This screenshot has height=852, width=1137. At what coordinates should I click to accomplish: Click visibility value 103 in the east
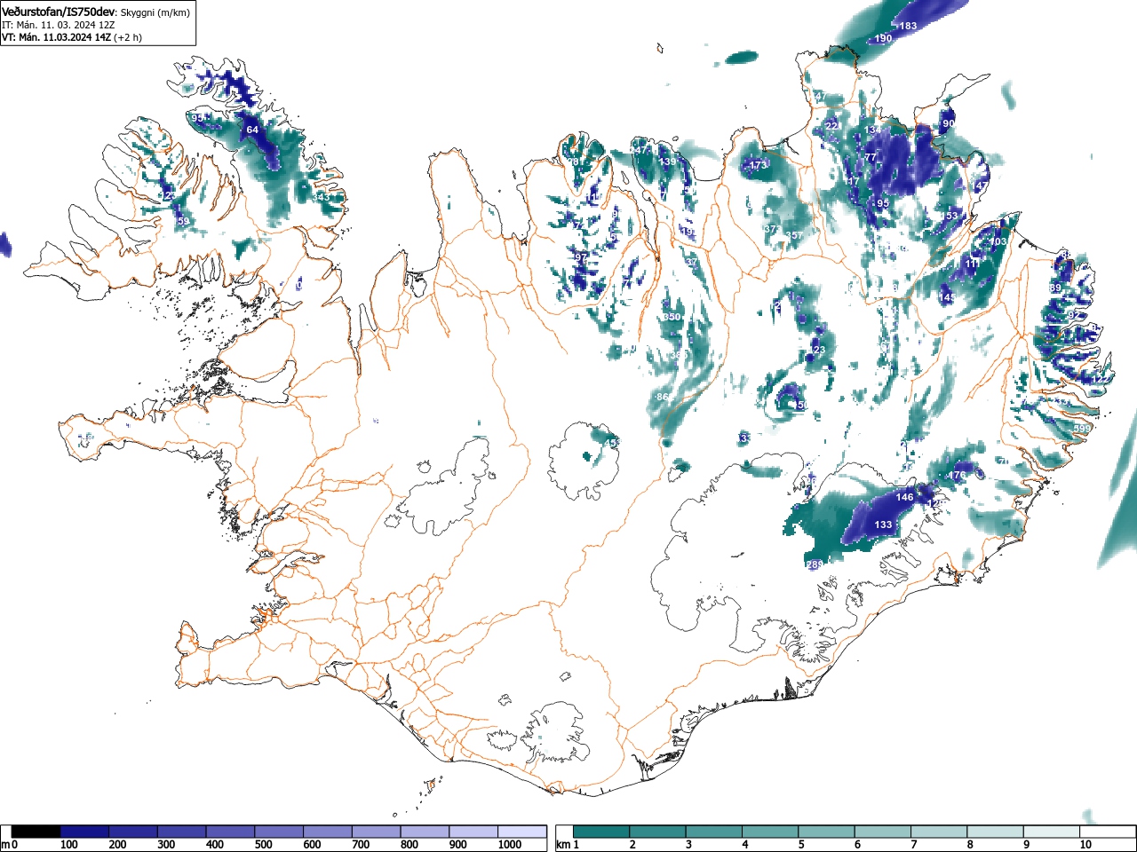pyautogui.click(x=998, y=241)
